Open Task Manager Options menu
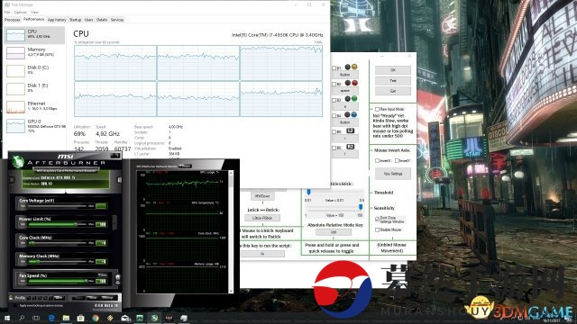The height and width of the screenshot is (324, 577). [20, 12]
